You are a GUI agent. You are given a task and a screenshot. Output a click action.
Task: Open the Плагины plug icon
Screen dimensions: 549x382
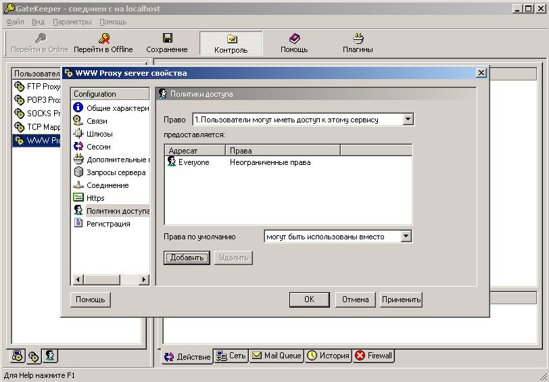coord(358,38)
